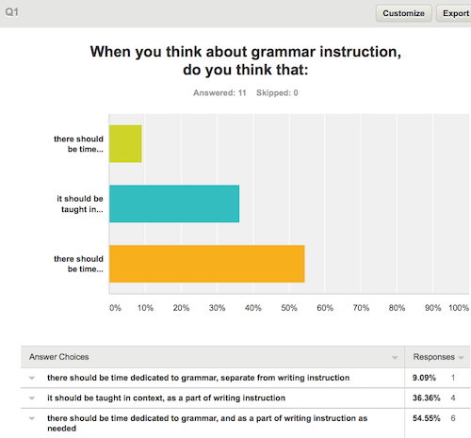Select the orange 54.55% bar
The height and width of the screenshot is (438, 471).
coord(207,264)
